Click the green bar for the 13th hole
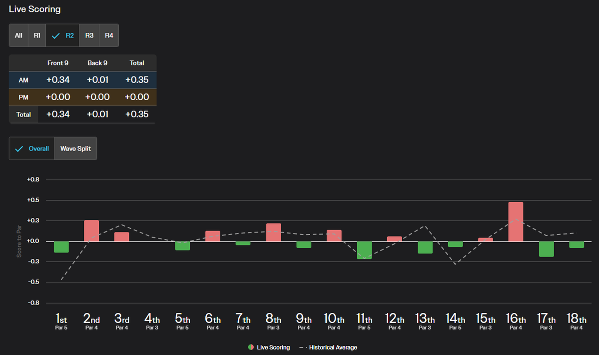The width and height of the screenshot is (599, 355). tap(425, 247)
